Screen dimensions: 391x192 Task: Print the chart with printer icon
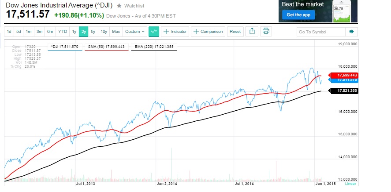[x=265, y=32]
